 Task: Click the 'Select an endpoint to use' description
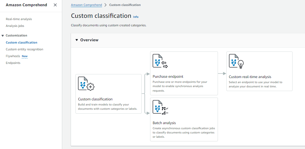pyautogui.click(x=256, y=85)
